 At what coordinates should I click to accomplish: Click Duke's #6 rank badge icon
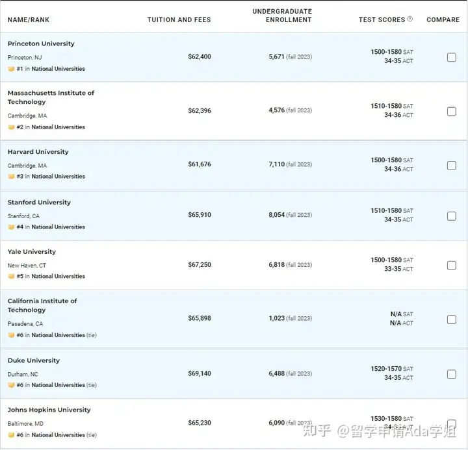(11, 385)
